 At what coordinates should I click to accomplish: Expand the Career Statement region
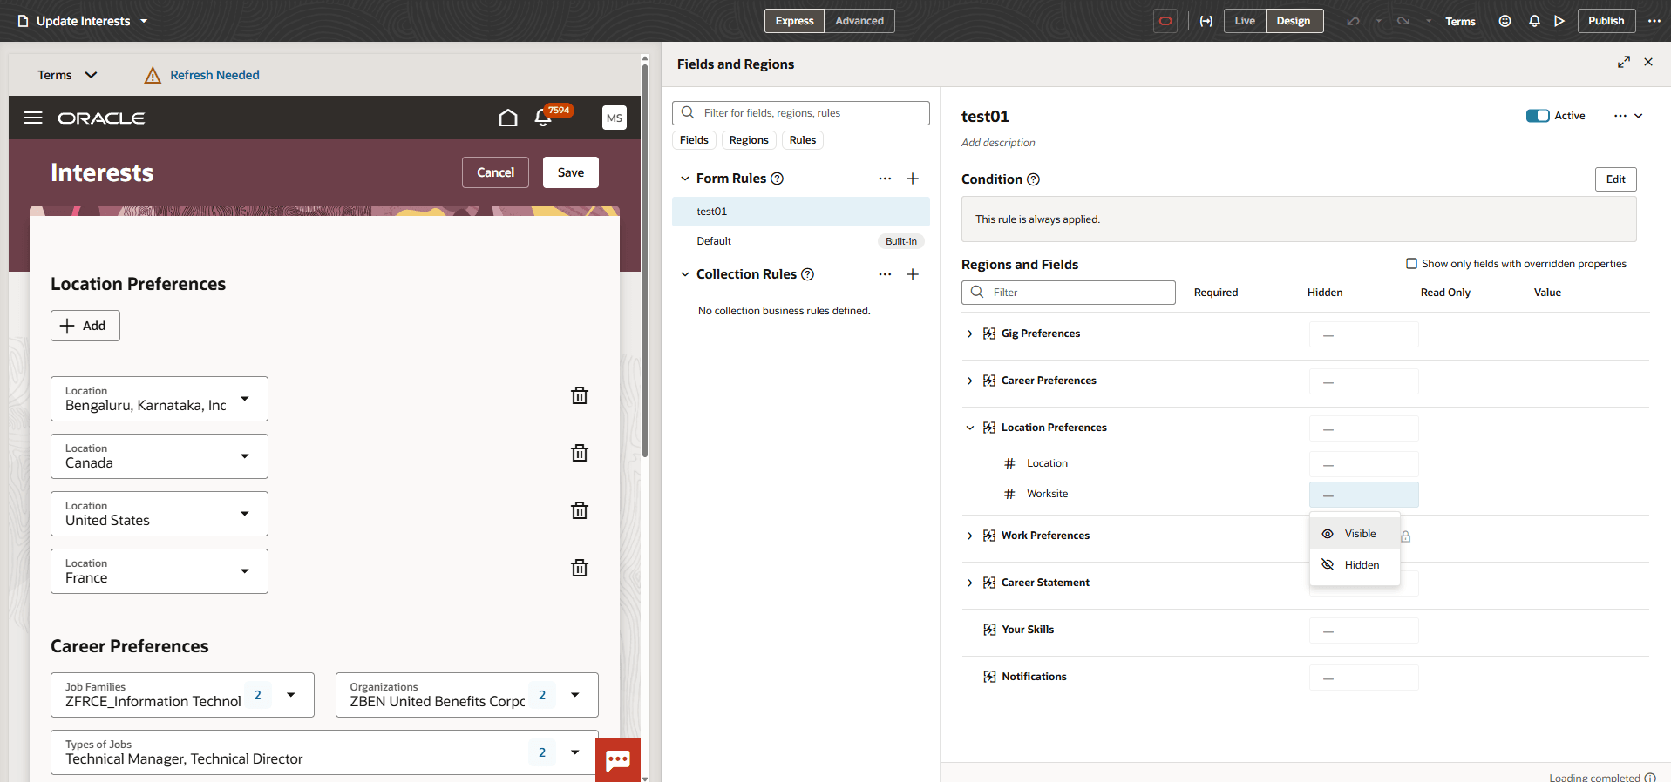pyautogui.click(x=970, y=583)
